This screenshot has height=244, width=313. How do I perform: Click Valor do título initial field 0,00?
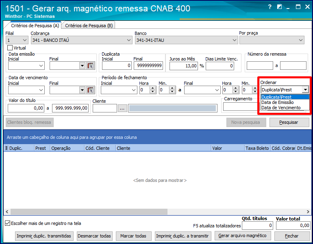(x=26, y=108)
